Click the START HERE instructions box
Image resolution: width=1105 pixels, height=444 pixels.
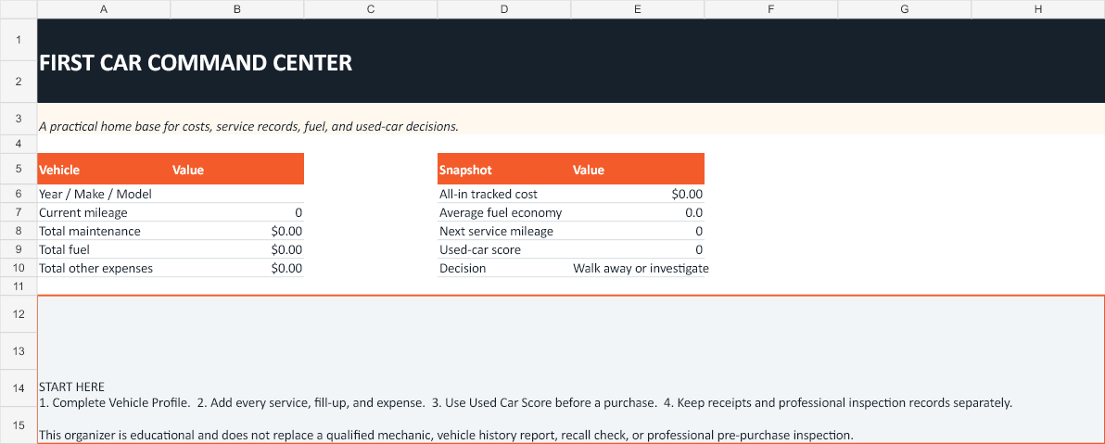pos(571,369)
